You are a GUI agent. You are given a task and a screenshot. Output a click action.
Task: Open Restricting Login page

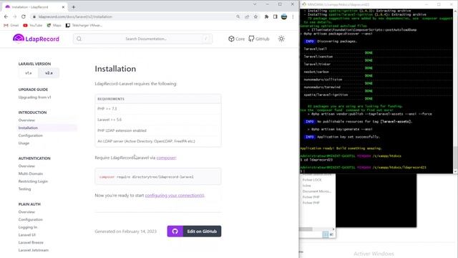pos(33,181)
